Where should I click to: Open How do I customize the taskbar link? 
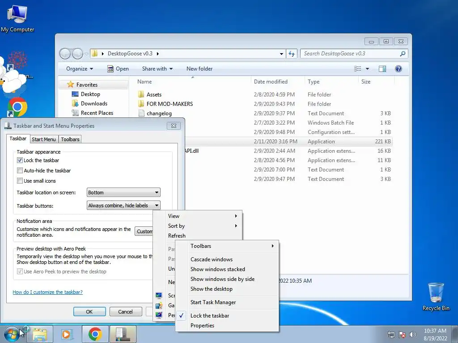47,292
